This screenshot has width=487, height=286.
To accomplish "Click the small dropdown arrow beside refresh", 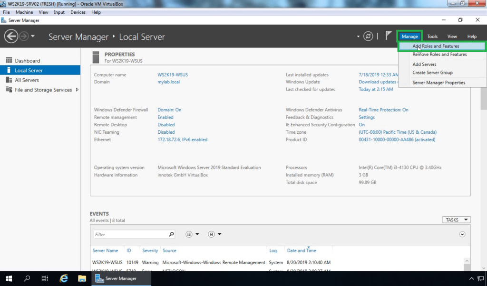I will click(358, 37).
